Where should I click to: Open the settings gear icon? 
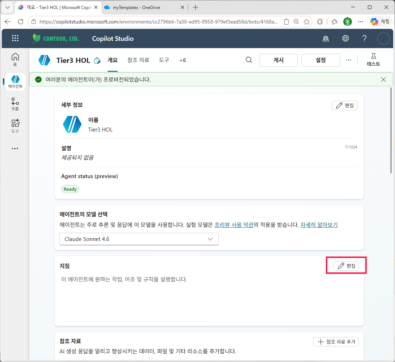click(x=345, y=38)
